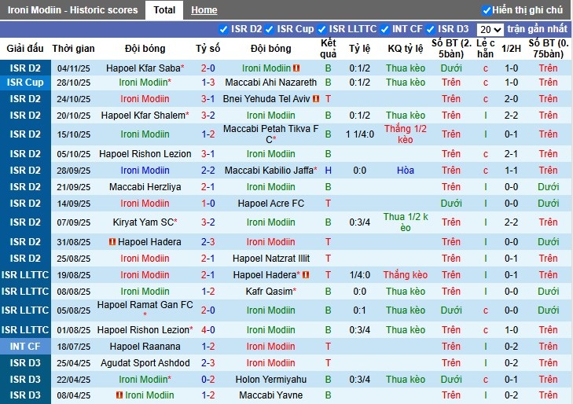Toggle the Hiển thị ghi chú checkbox

[x=486, y=10]
